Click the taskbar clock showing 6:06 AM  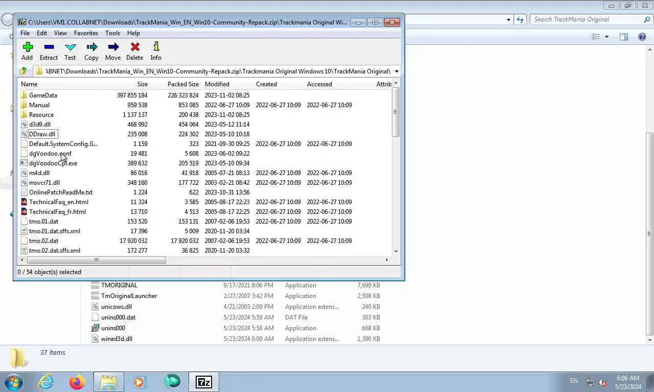tap(627, 378)
